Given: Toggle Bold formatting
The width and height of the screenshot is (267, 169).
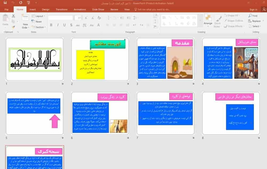Looking at the screenshot, I should (51, 25).
